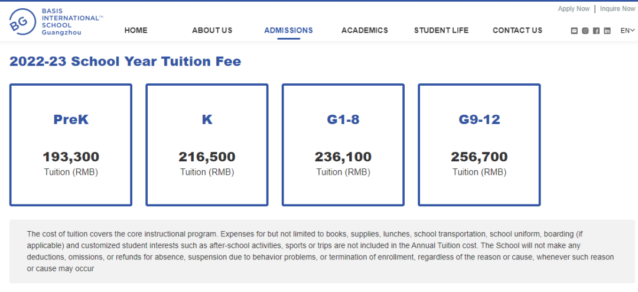Click the G9-12 tuition card

point(479,145)
